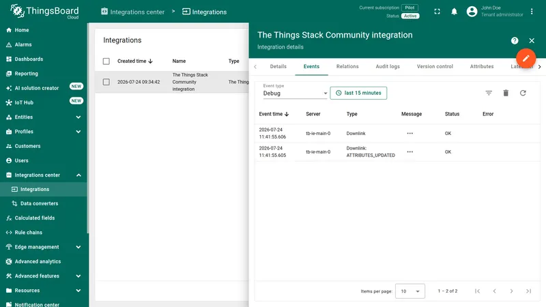This screenshot has height=307, width=546.
Task: Open integration help icon
Action: pyautogui.click(x=515, y=41)
